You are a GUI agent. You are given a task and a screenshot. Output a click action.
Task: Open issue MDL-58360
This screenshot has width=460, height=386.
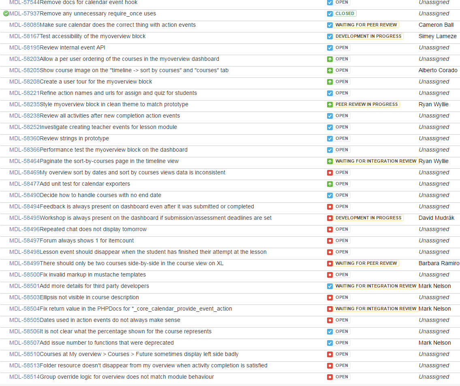pyautogui.click(x=24, y=138)
